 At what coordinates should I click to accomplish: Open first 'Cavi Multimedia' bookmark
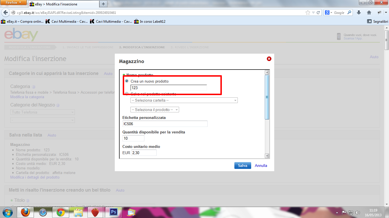click(x=67, y=21)
